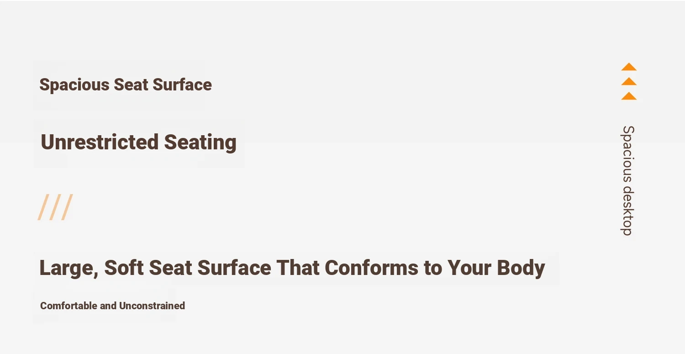The width and height of the screenshot is (685, 354).
Task: Click the bottom orange triangle arrow
Action: click(x=629, y=96)
